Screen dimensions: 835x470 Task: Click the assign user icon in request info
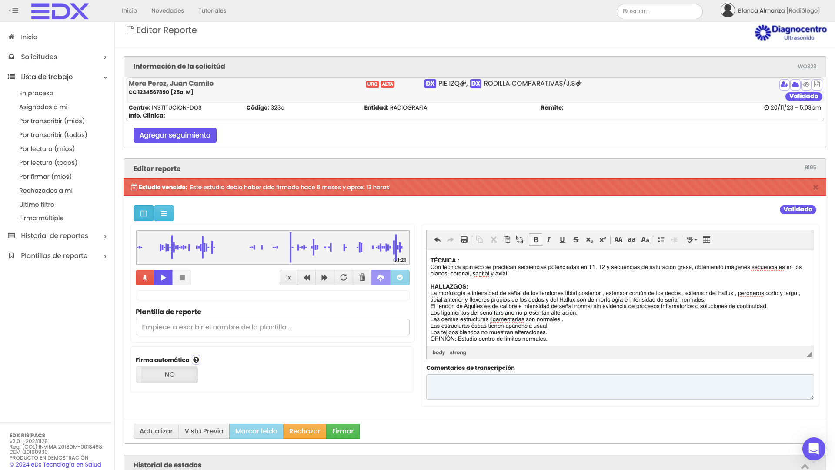[784, 84]
